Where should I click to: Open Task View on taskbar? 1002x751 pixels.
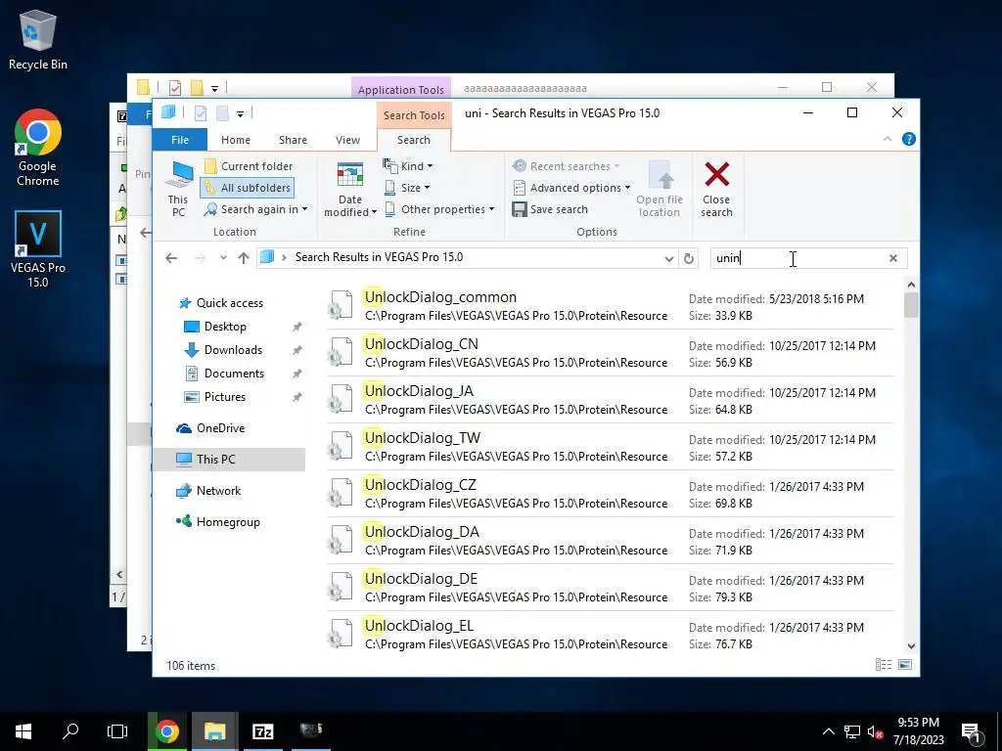(117, 731)
